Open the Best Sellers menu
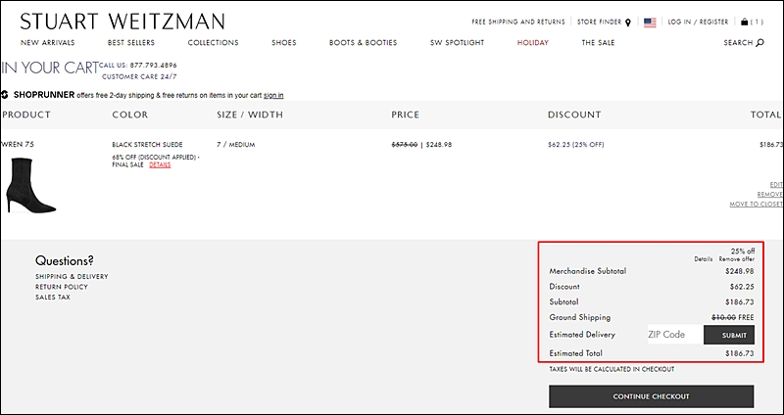The height and width of the screenshot is (415, 784). coord(131,43)
